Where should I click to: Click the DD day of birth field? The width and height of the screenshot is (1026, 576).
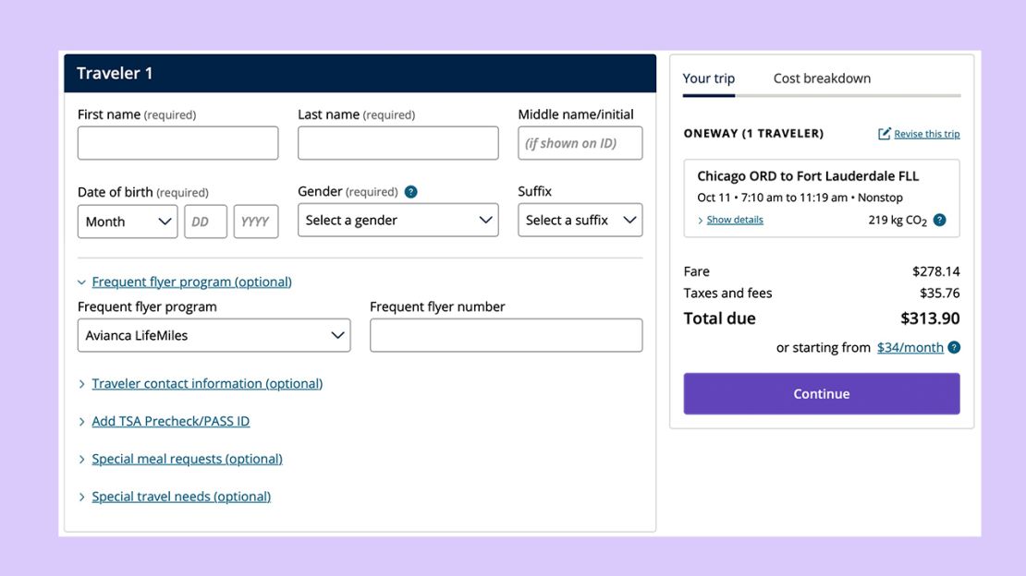205,222
